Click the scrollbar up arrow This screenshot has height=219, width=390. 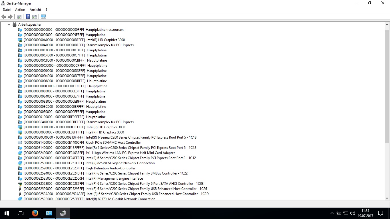pos(387,25)
